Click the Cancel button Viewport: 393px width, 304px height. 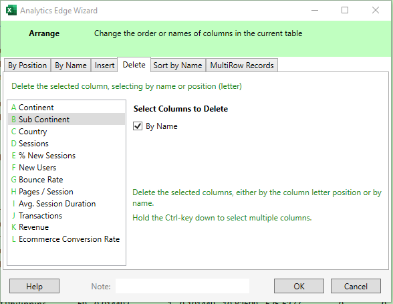[356, 286]
